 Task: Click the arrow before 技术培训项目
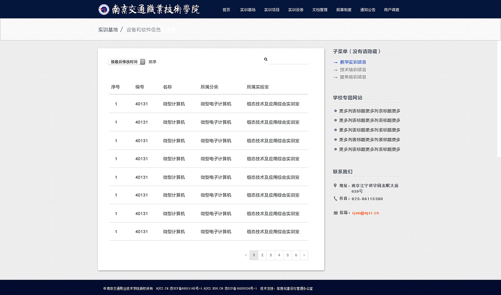335,70
